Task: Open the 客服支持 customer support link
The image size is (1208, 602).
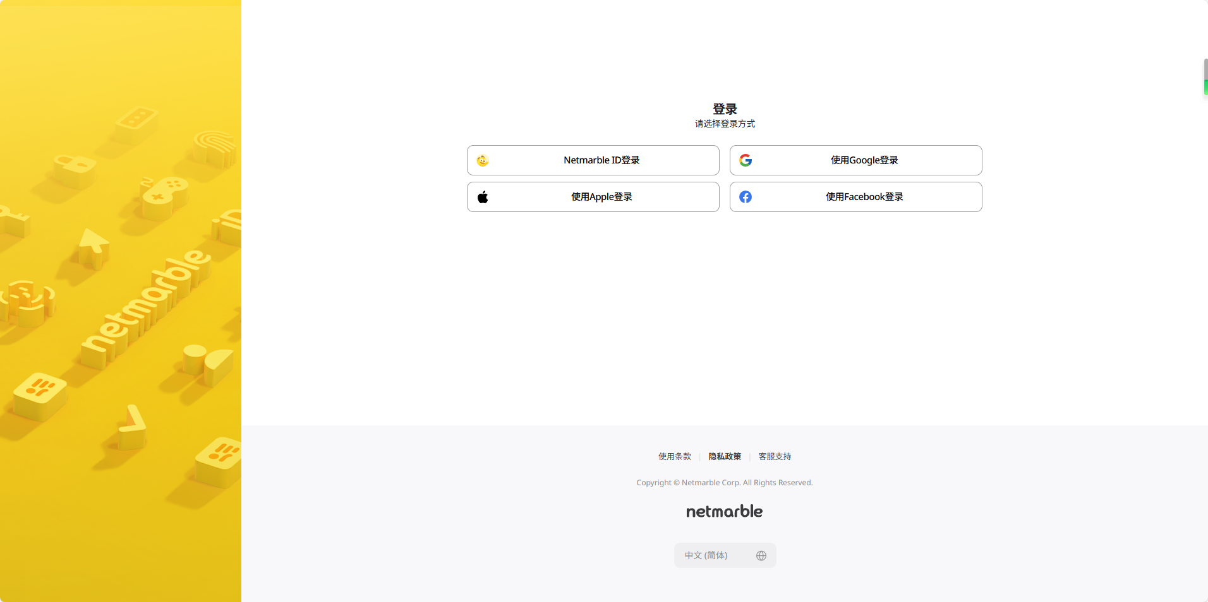Action: point(775,456)
